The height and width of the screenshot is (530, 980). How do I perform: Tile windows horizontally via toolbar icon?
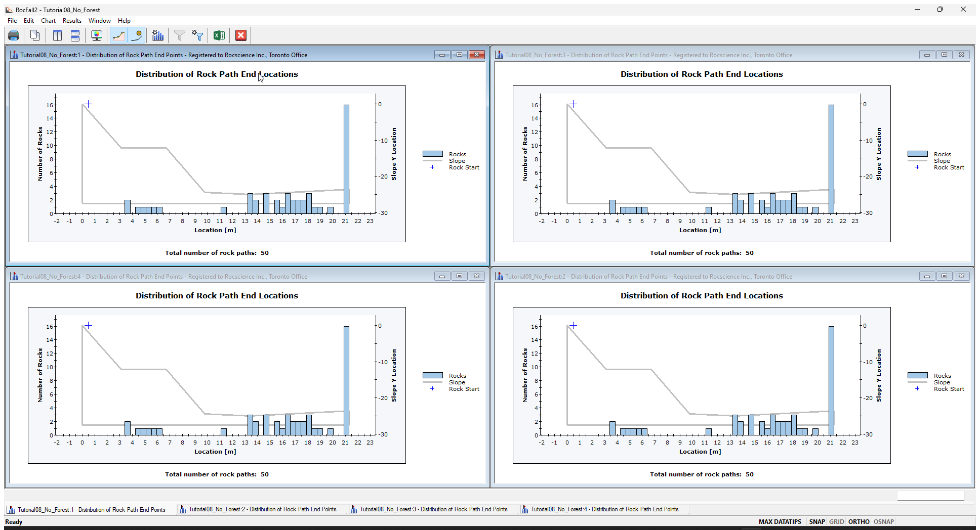tap(75, 35)
